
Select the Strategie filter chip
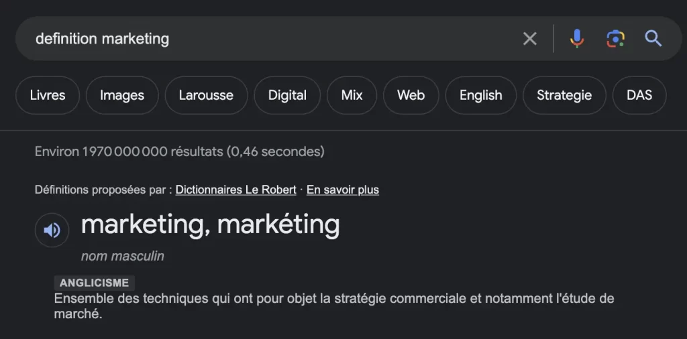click(x=564, y=95)
